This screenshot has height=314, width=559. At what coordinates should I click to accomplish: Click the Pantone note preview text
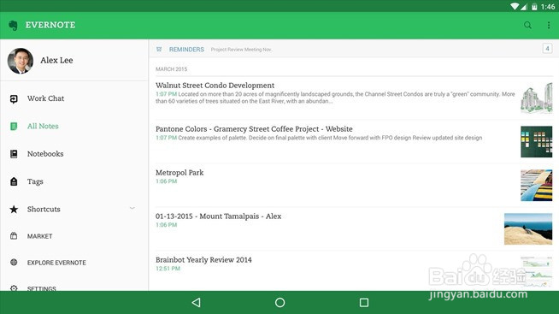pos(330,138)
